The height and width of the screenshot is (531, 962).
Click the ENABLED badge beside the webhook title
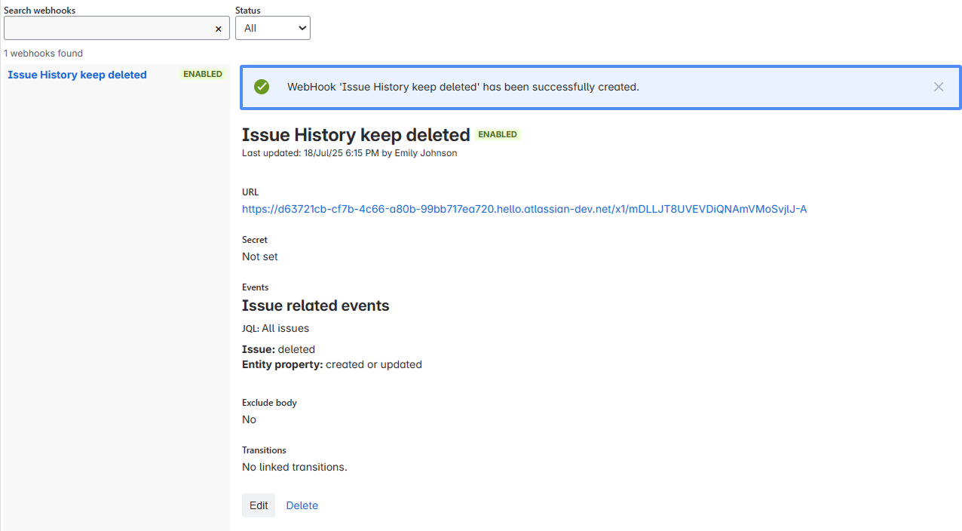coord(498,135)
